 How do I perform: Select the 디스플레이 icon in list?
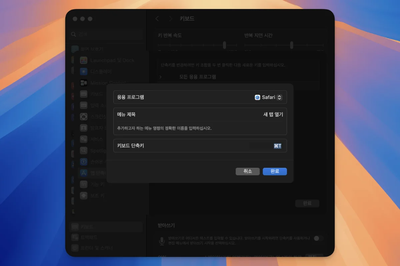84,71
